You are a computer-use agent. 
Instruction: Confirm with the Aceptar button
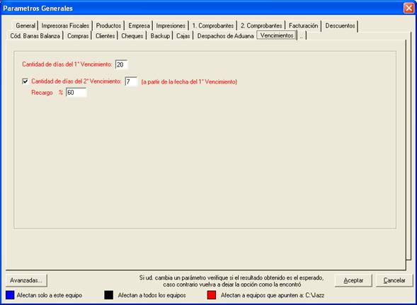[x=353, y=280]
